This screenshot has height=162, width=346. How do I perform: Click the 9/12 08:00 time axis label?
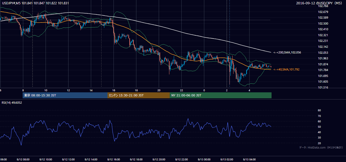[x=23, y=159]
